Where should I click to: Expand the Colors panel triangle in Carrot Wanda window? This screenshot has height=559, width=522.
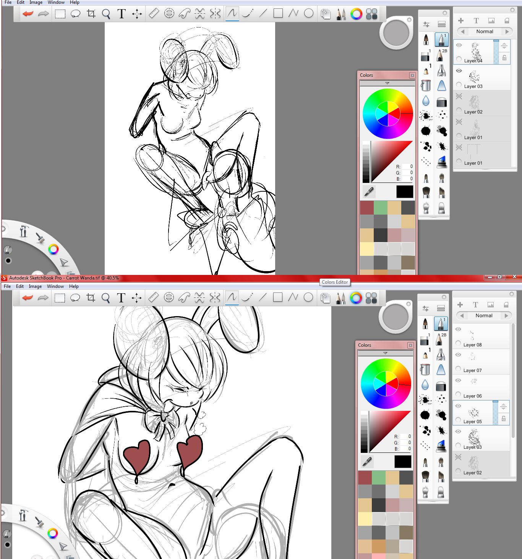(385, 353)
